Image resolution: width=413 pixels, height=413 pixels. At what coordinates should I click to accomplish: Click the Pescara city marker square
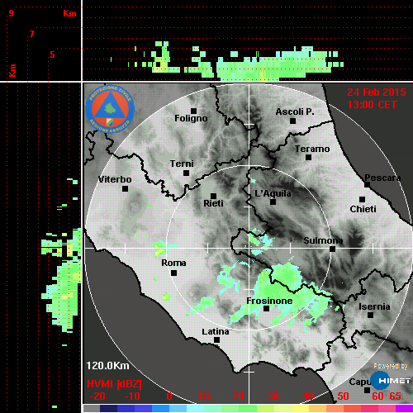click(x=367, y=184)
